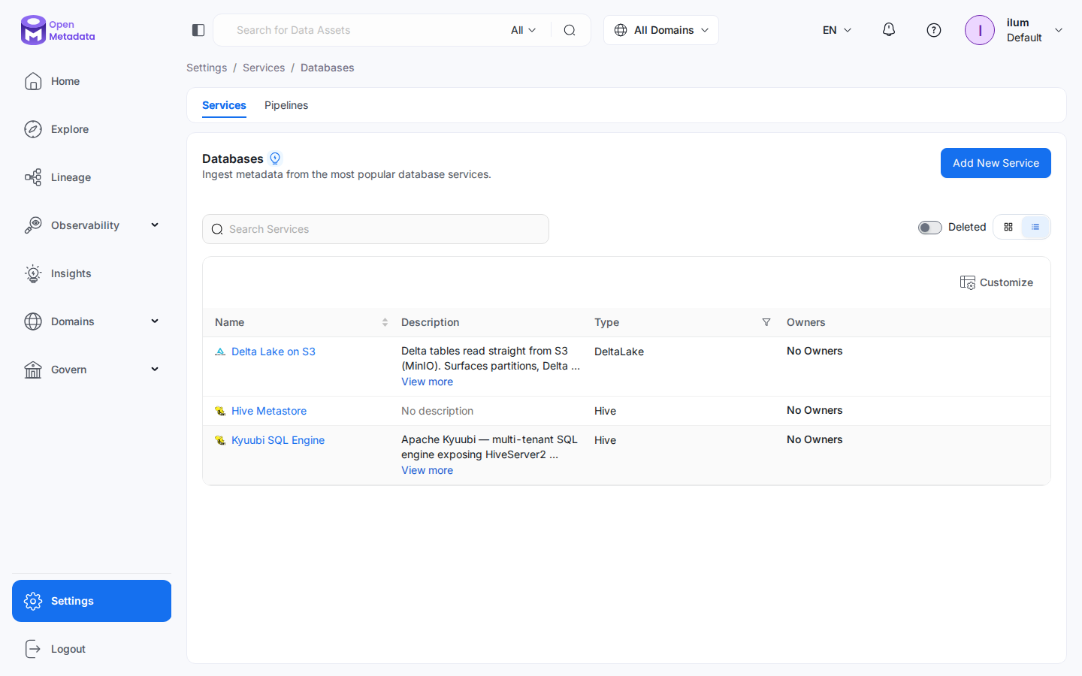
Task: Click the Kyuubi SQL Engine service icon
Action: pos(220,440)
